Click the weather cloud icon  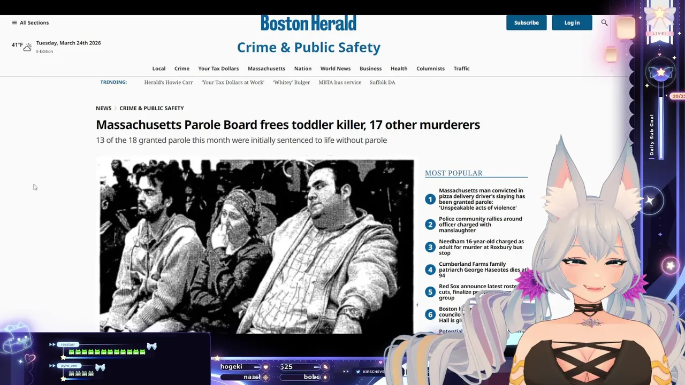click(x=27, y=48)
